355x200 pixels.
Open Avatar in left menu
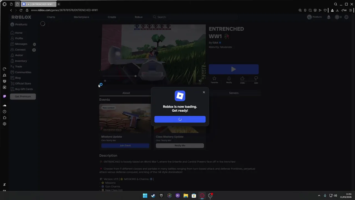click(x=17, y=55)
